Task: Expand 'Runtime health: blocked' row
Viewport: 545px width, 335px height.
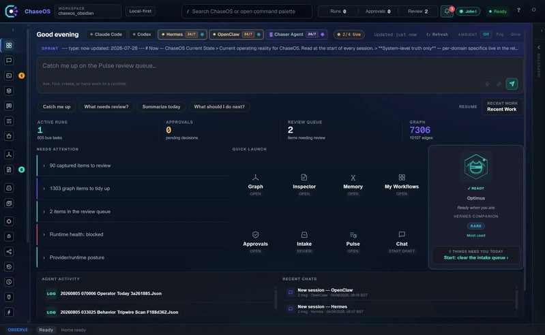Action: (x=133, y=234)
